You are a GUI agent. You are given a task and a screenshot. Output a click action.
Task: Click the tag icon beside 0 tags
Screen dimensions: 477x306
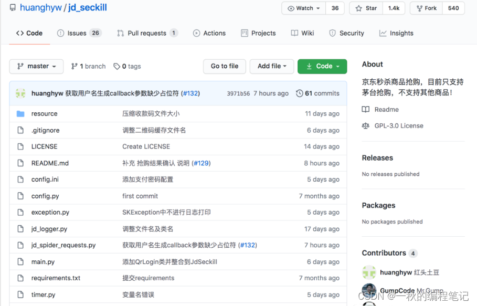[116, 66]
